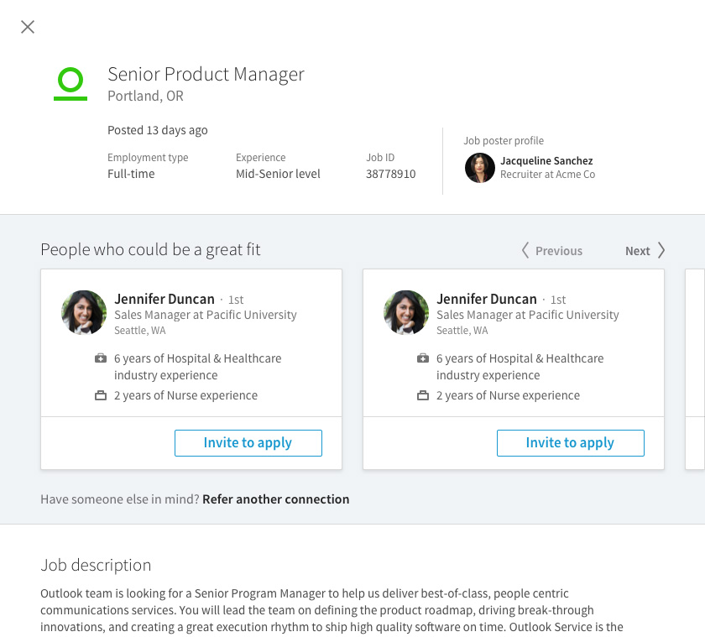
Task: Click Refer another connection link
Action: point(275,499)
